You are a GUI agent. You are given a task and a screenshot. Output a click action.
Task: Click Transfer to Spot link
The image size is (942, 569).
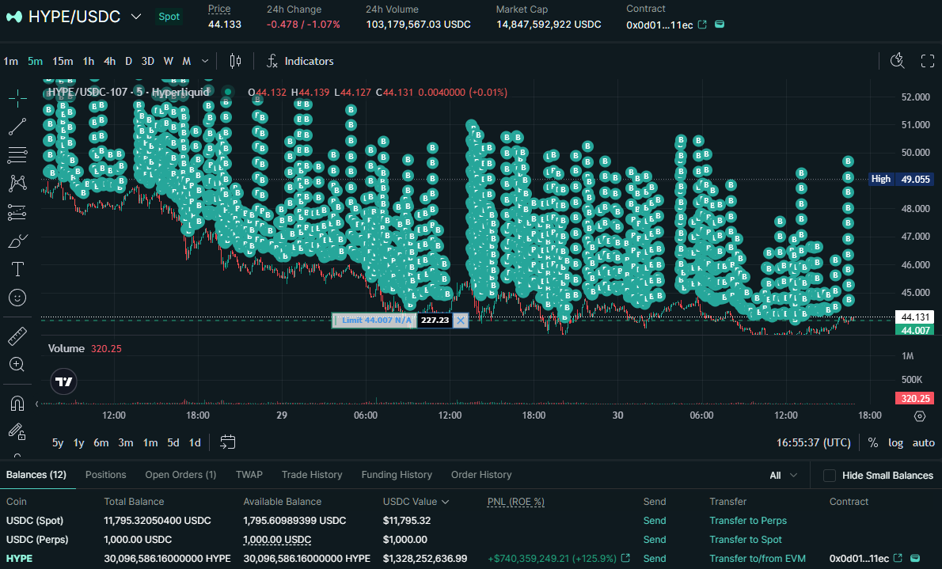tap(746, 540)
